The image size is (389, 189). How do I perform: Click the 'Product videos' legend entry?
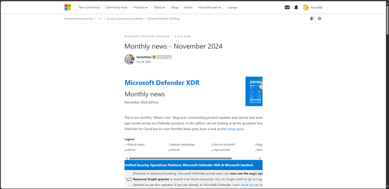[x=136, y=145]
